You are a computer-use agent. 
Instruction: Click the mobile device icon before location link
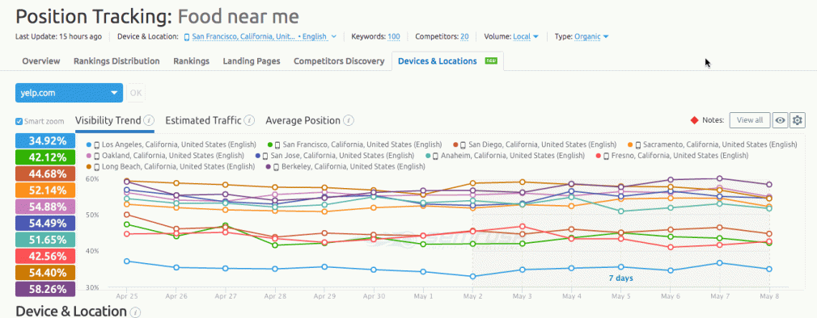pos(187,37)
